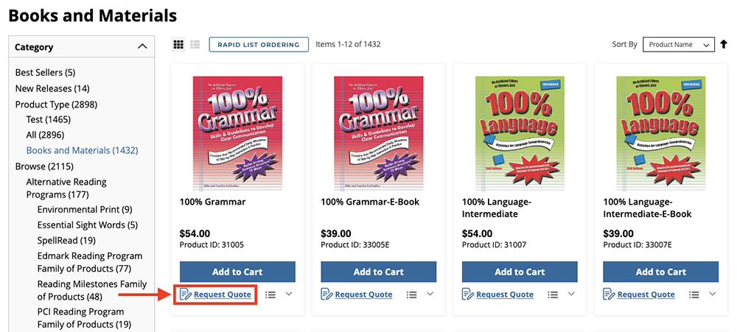Expand chevron under 100% Language-Intermediate-E-Book
The height and width of the screenshot is (332, 737).
point(712,294)
